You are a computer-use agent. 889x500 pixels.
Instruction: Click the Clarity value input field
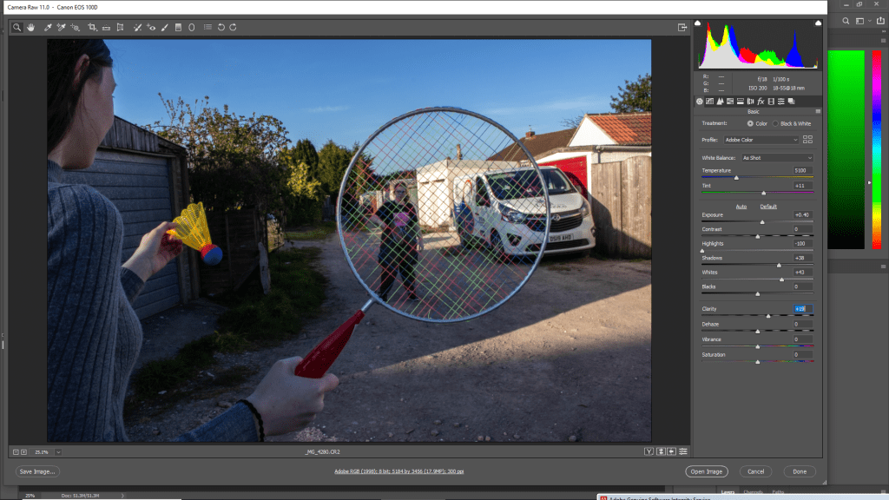(803, 309)
